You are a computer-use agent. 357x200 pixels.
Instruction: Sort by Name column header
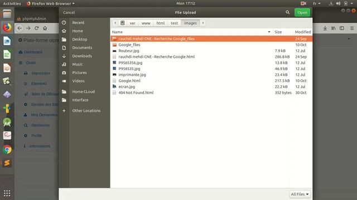[191, 32]
